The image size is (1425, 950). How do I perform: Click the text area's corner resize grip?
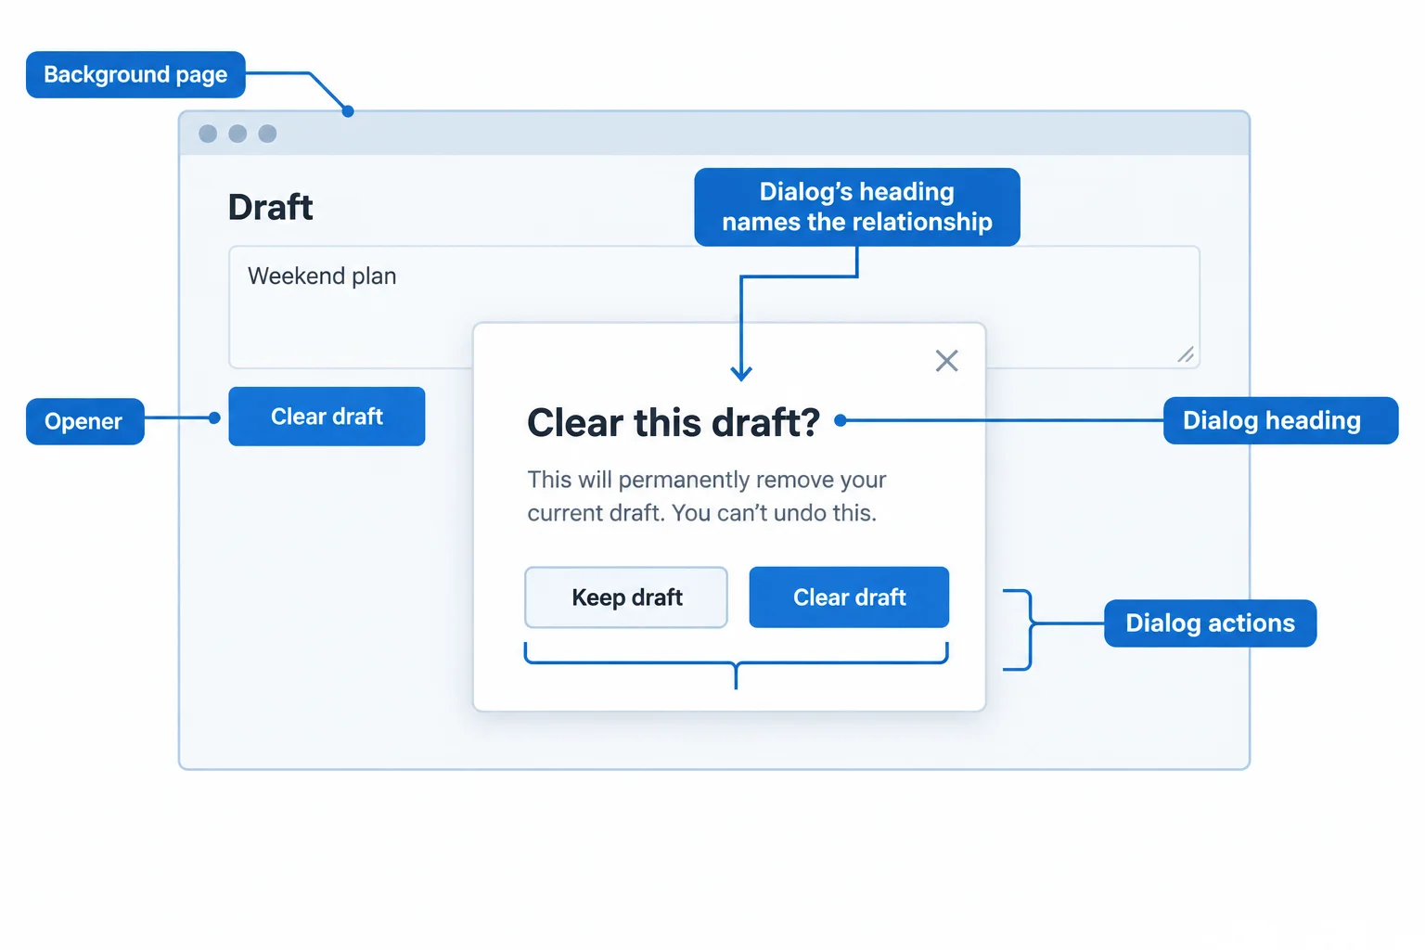click(x=1186, y=354)
